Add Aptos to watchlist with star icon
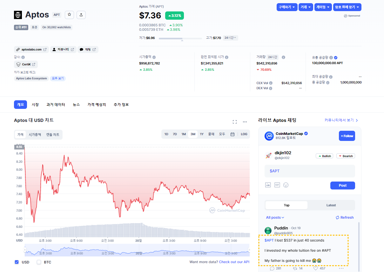Viewport: 384px width, 272px height. 70,15
